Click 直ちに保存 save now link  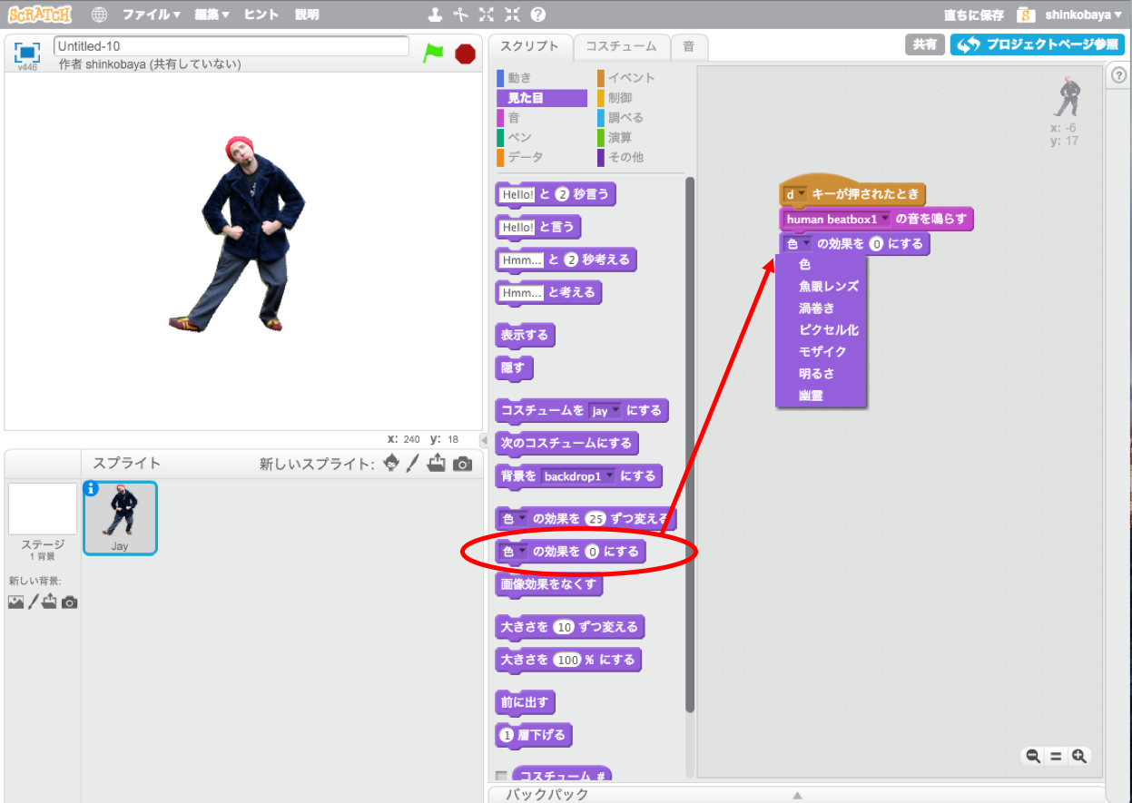coord(973,15)
